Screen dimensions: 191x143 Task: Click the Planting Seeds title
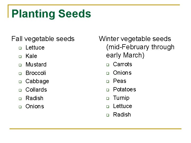click(x=51, y=14)
